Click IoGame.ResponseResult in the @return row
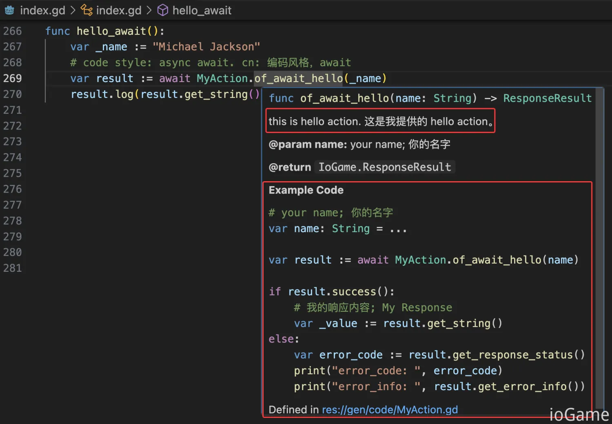Image resolution: width=612 pixels, height=424 pixels. (384, 167)
